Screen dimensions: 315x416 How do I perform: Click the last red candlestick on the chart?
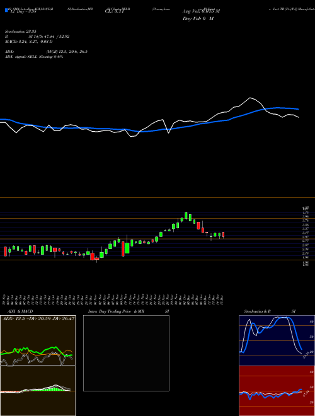(224, 235)
